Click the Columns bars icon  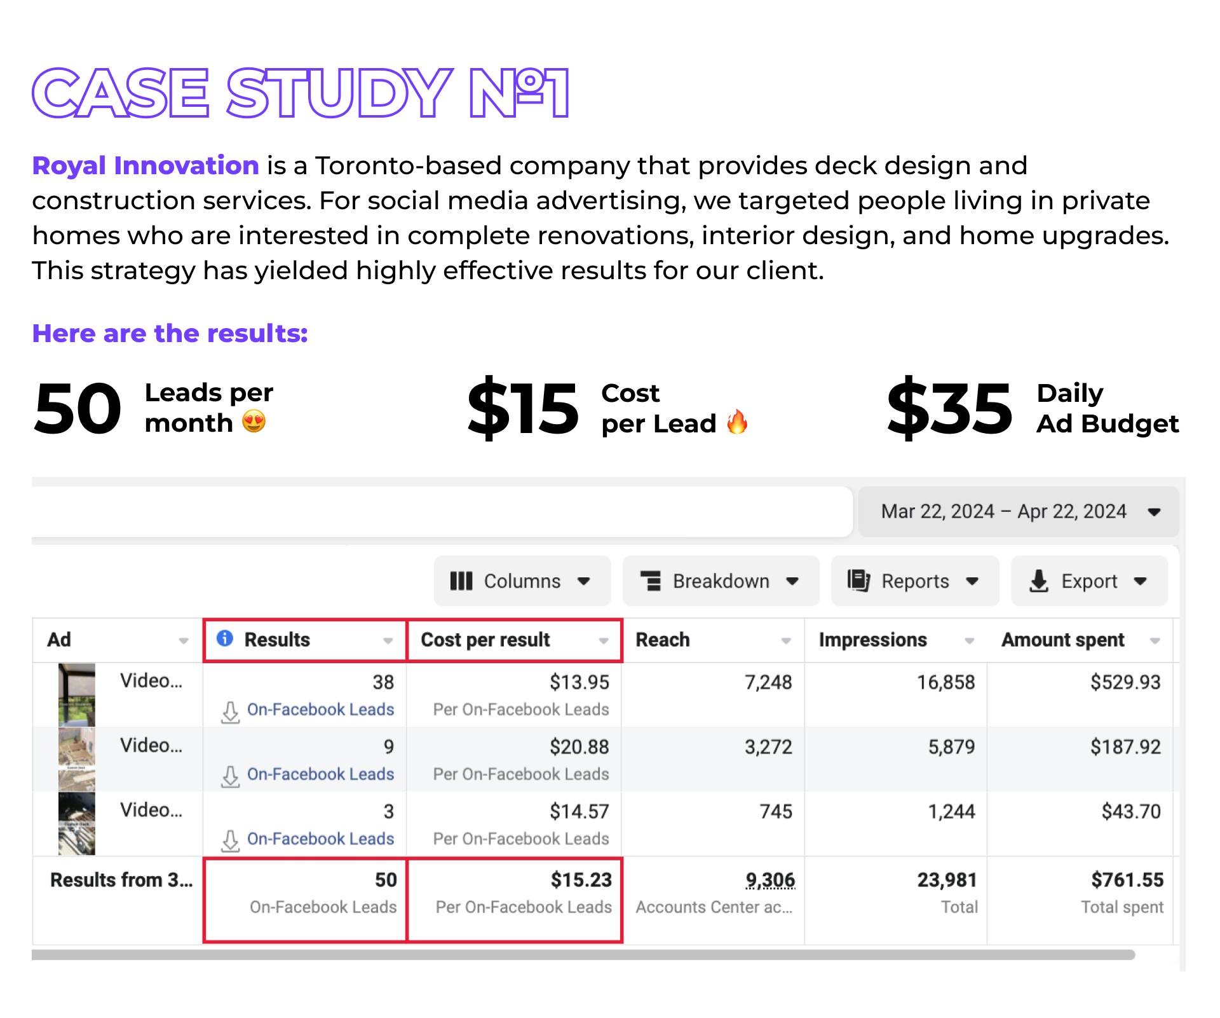click(461, 581)
